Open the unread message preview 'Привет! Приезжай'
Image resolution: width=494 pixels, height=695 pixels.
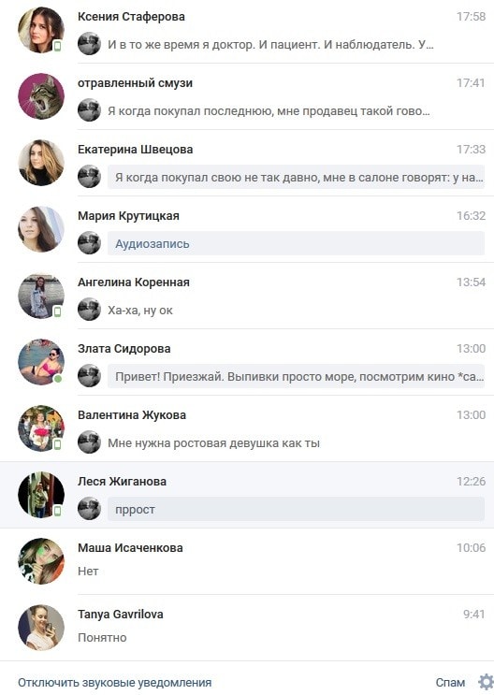pos(296,377)
